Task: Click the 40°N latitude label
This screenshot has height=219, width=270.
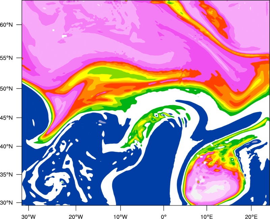Action: (x=6, y=146)
